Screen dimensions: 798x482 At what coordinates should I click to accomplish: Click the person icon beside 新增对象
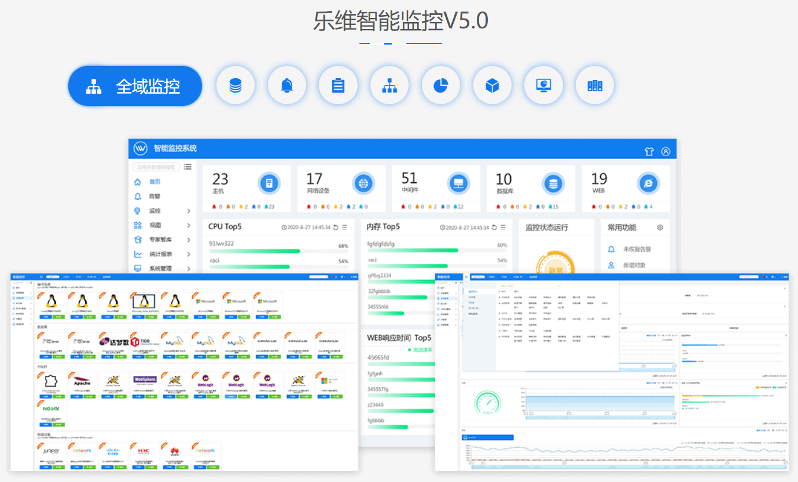click(611, 265)
